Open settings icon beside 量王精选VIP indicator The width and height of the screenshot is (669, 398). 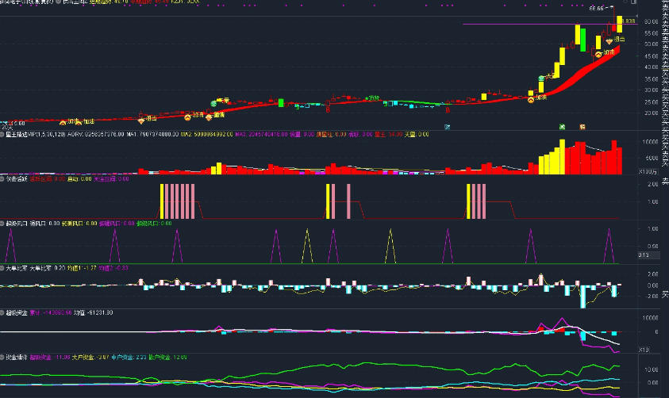tap(2, 134)
